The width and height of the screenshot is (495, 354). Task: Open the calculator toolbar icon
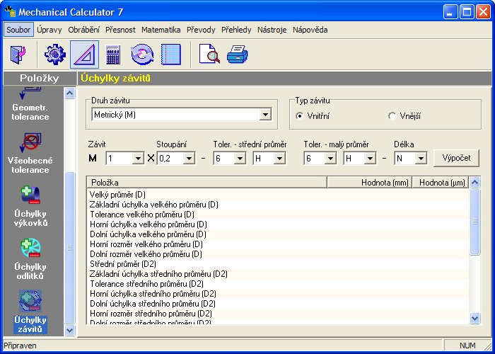click(113, 55)
